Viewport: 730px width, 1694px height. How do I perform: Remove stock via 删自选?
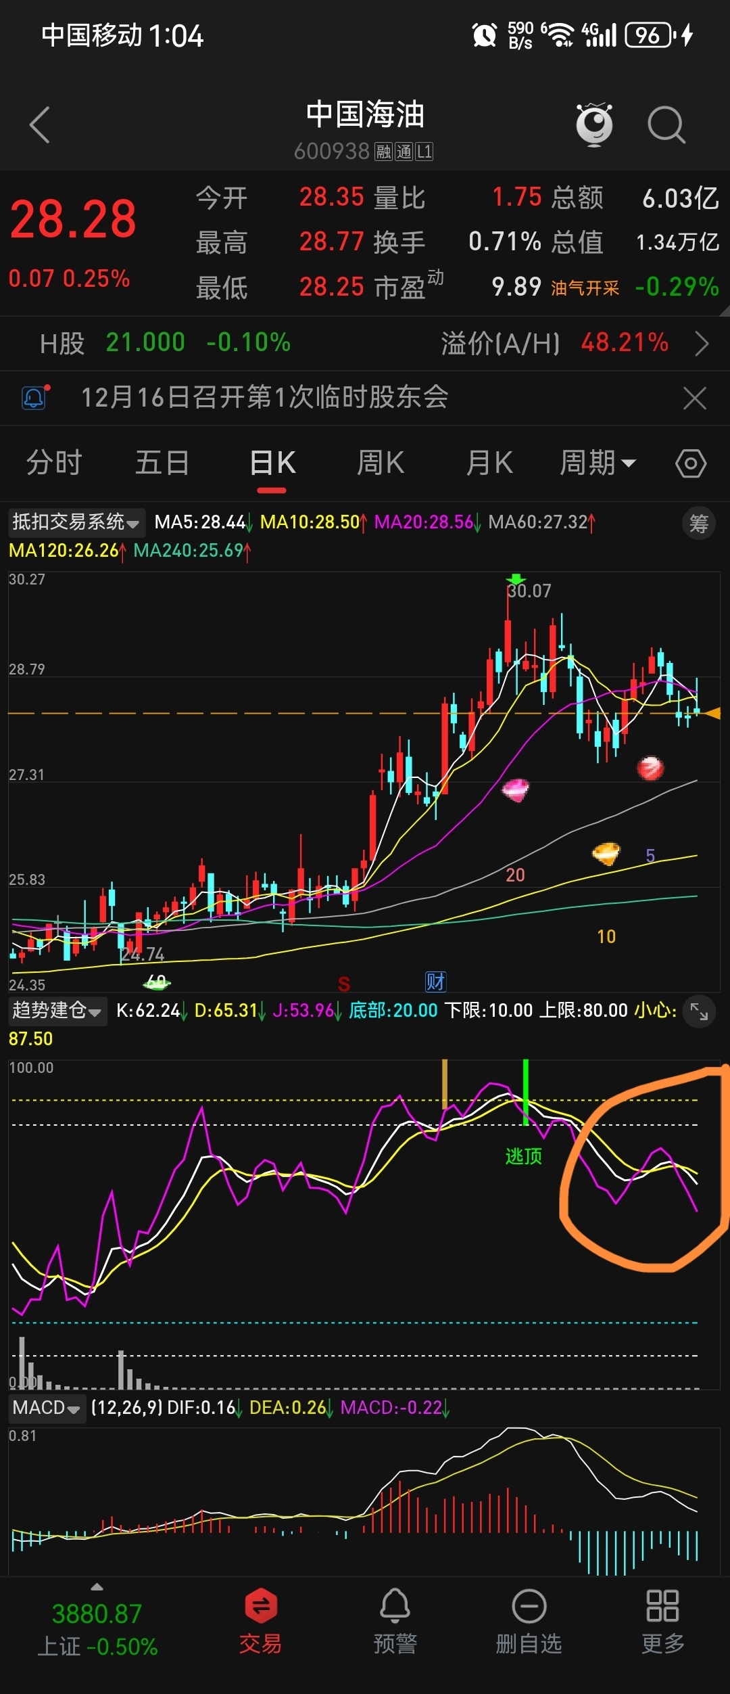pos(529,1621)
